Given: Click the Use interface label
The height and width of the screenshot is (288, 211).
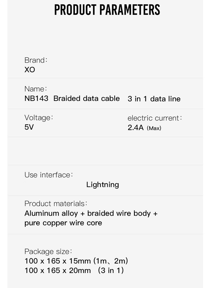Looking at the screenshot, I should click(x=49, y=175).
